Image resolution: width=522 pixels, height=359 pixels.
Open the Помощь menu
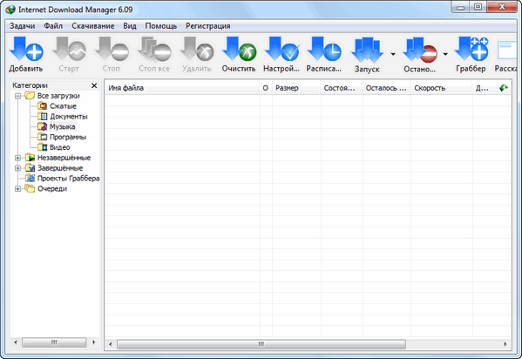pos(161,26)
